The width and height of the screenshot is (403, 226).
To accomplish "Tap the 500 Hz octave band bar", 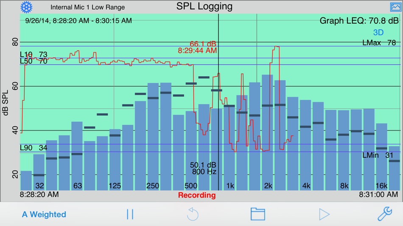I will (x=191, y=151).
